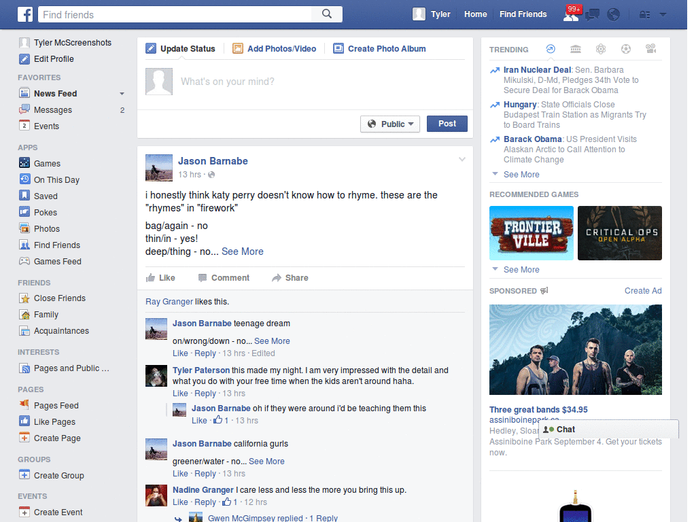Open Messages in the sidebar

(x=53, y=109)
